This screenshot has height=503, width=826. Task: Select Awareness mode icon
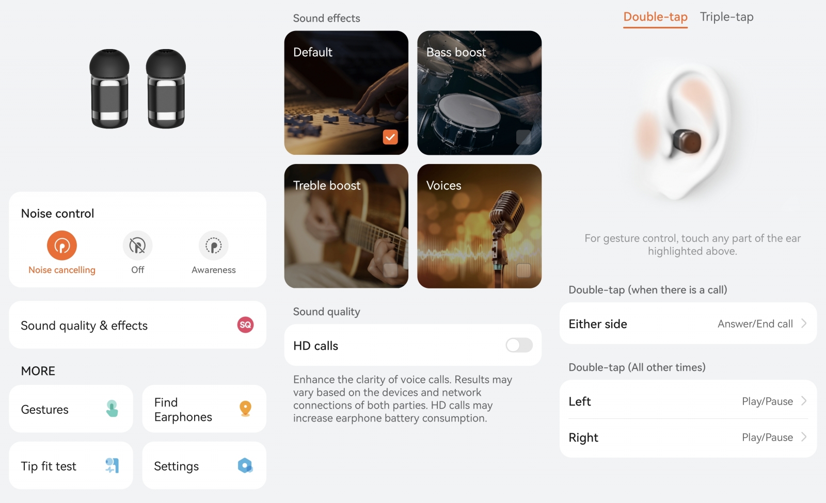(x=213, y=246)
